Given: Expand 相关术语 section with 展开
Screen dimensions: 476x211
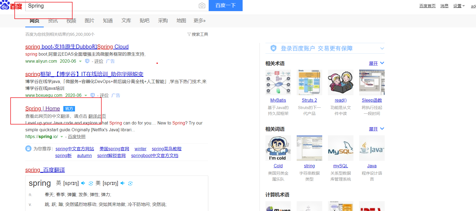Looking at the screenshot, I should (x=376, y=63).
